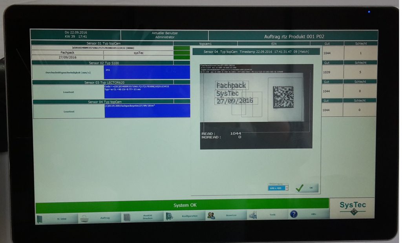This screenshot has width=402, height=243.
Task: Select the Sensor 03 Typ LECTOR620 header
Action: click(x=102, y=82)
